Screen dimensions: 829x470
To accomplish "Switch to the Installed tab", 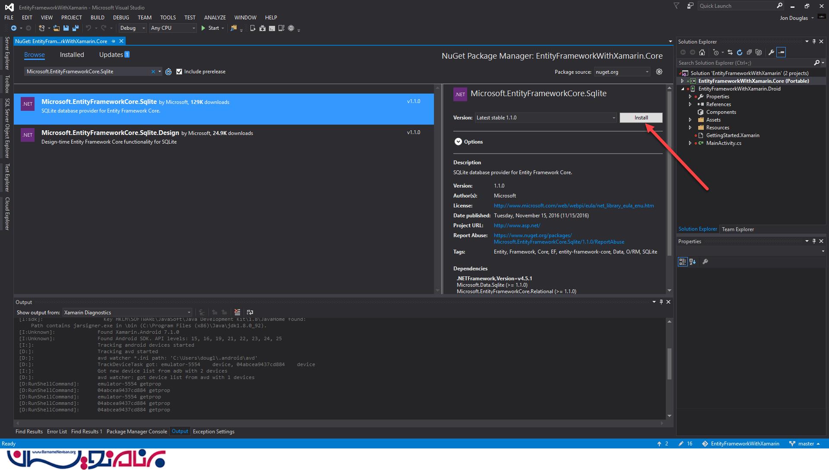I will point(72,55).
